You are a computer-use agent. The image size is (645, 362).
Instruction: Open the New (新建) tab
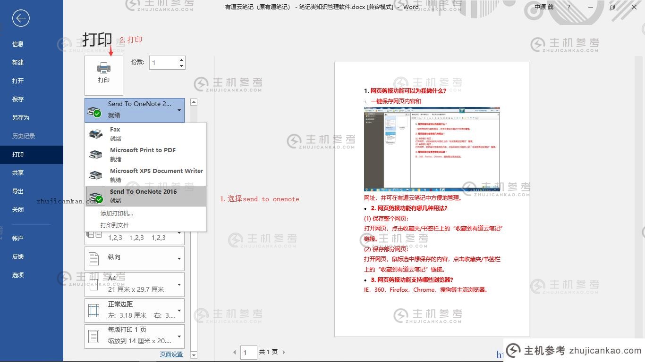coord(32,62)
